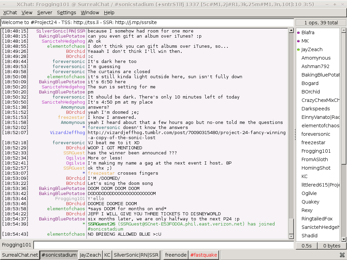The width and height of the screenshot is (347, 260).
Task: Click the green status dot beside JayZeach
Action: click(x=299, y=50)
